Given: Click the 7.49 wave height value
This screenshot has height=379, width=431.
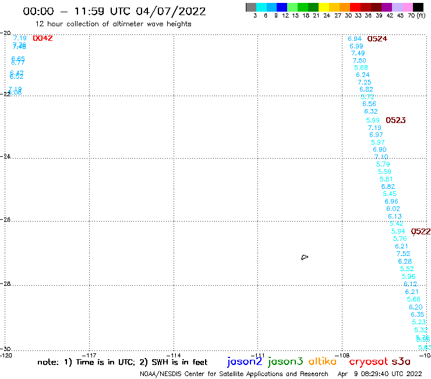Looking at the screenshot, I should 358,54.
